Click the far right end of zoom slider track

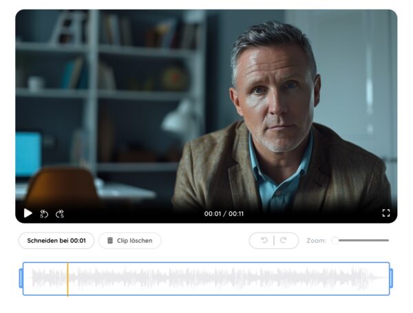(388, 241)
